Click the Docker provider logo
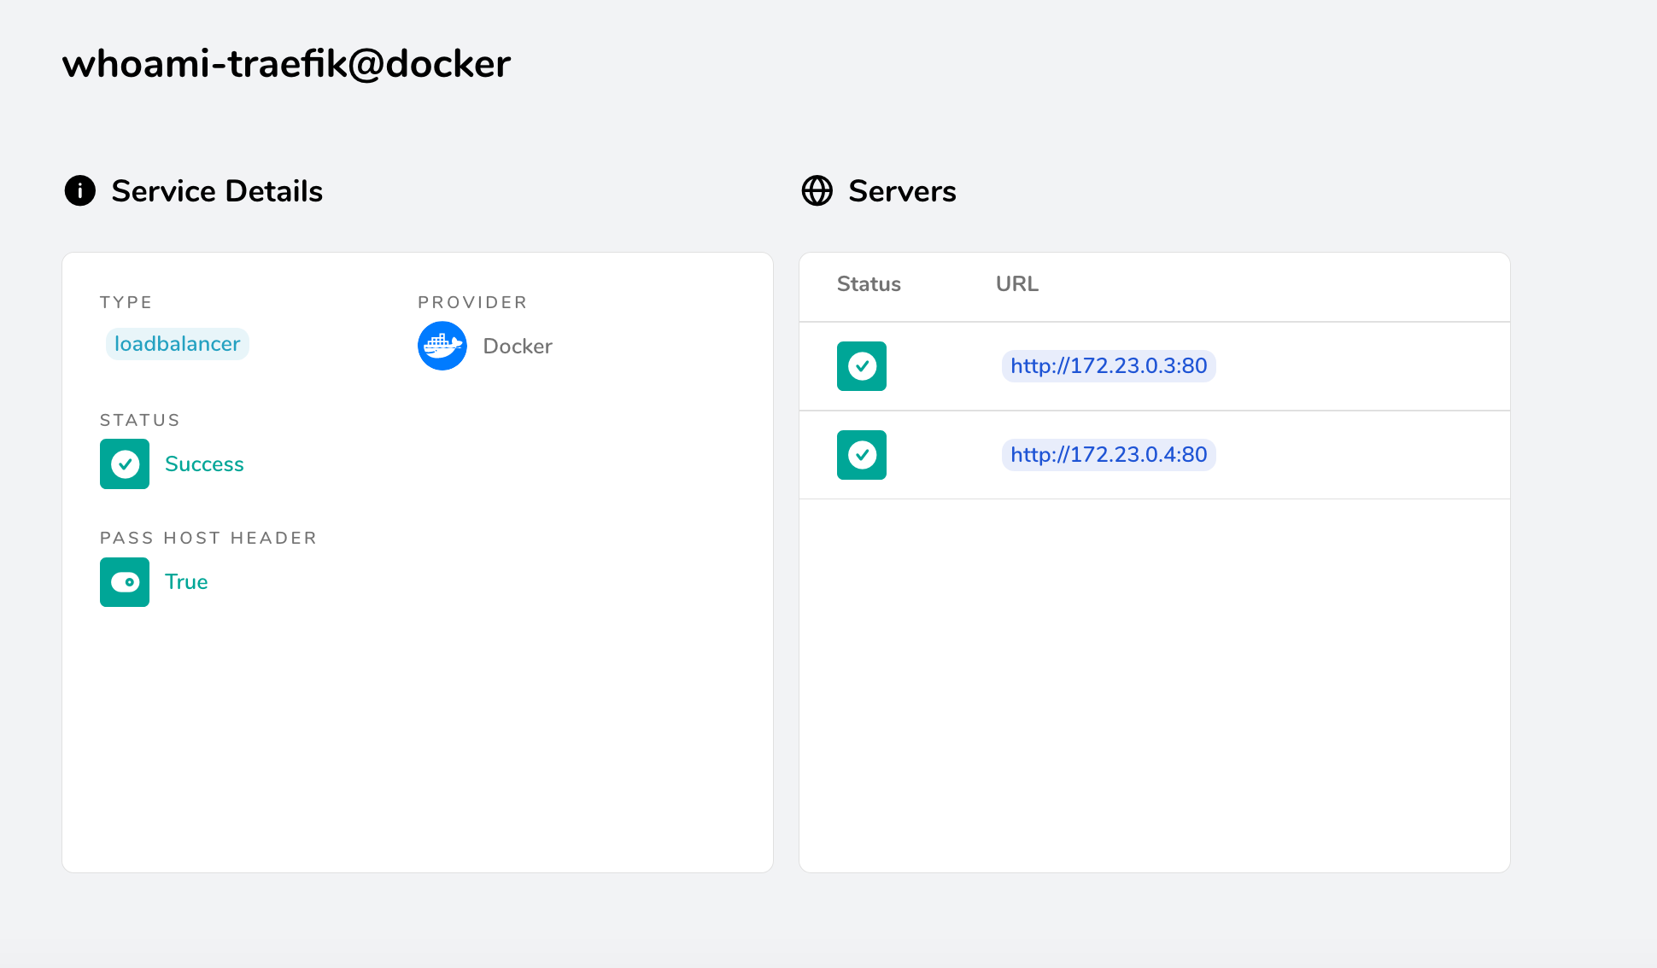1657x968 pixels. click(442, 346)
